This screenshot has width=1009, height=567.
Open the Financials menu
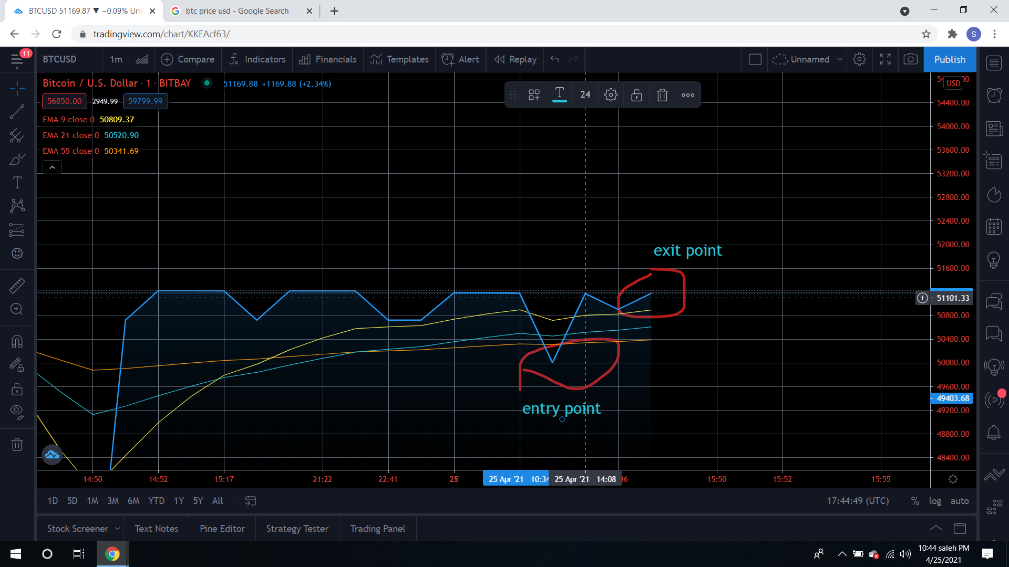coord(327,59)
